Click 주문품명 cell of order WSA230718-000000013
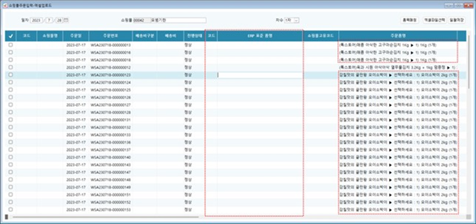 coord(398,45)
